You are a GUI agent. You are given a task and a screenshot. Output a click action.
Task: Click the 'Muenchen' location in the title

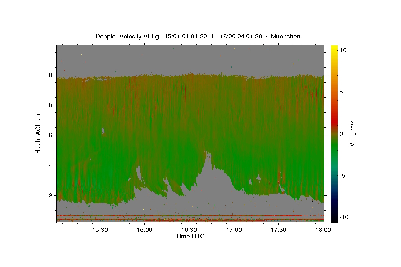pyautogui.click(x=286, y=36)
